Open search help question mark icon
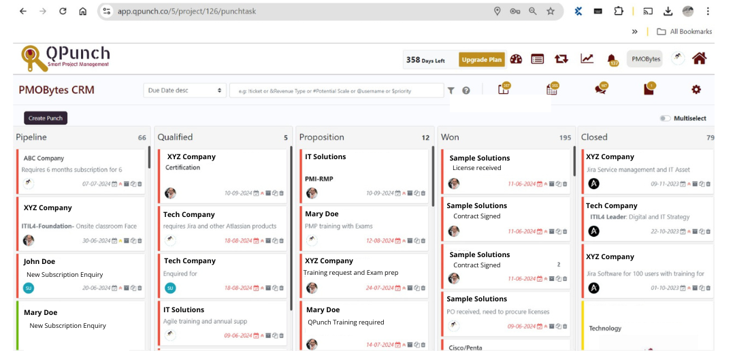The width and height of the screenshot is (735, 351). pos(466,90)
